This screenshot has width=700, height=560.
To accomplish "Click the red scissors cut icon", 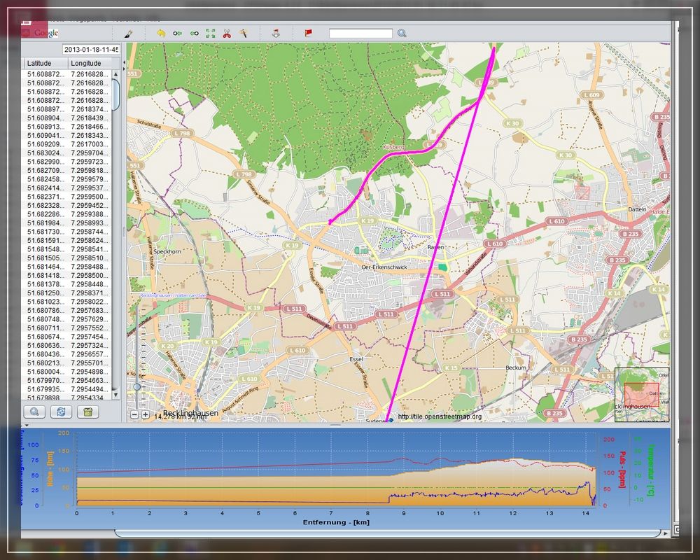I will coord(227,33).
